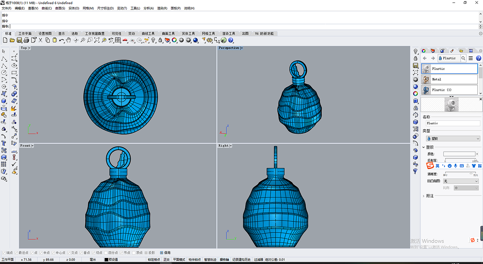The width and height of the screenshot is (483, 264).
Task: Go back with the materials panel left arrow
Action: click(x=425, y=58)
